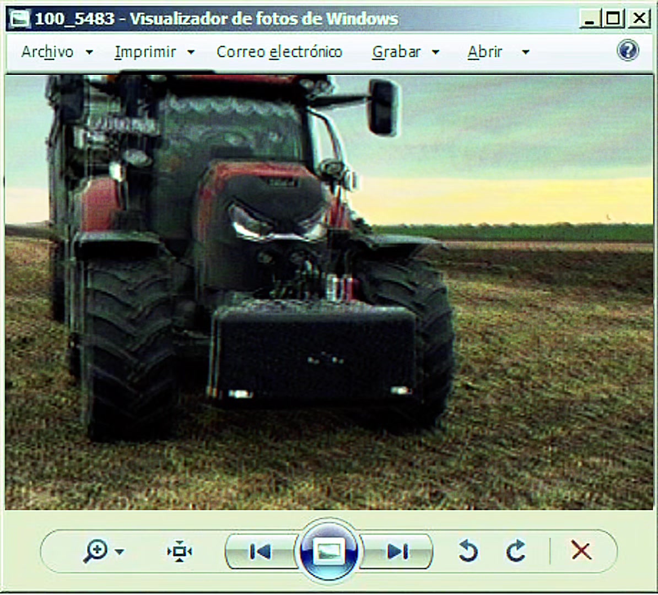The image size is (658, 595).
Task: Go to the next photo
Action: (x=397, y=551)
